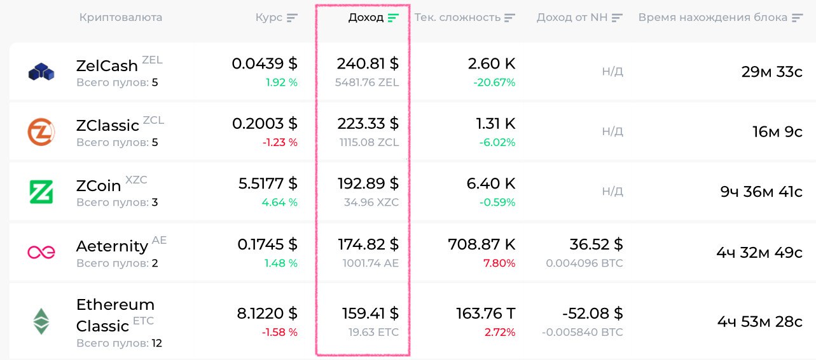Click the ZelCash cube logo icon
The width and height of the screenshot is (816, 360).
pyautogui.click(x=41, y=72)
